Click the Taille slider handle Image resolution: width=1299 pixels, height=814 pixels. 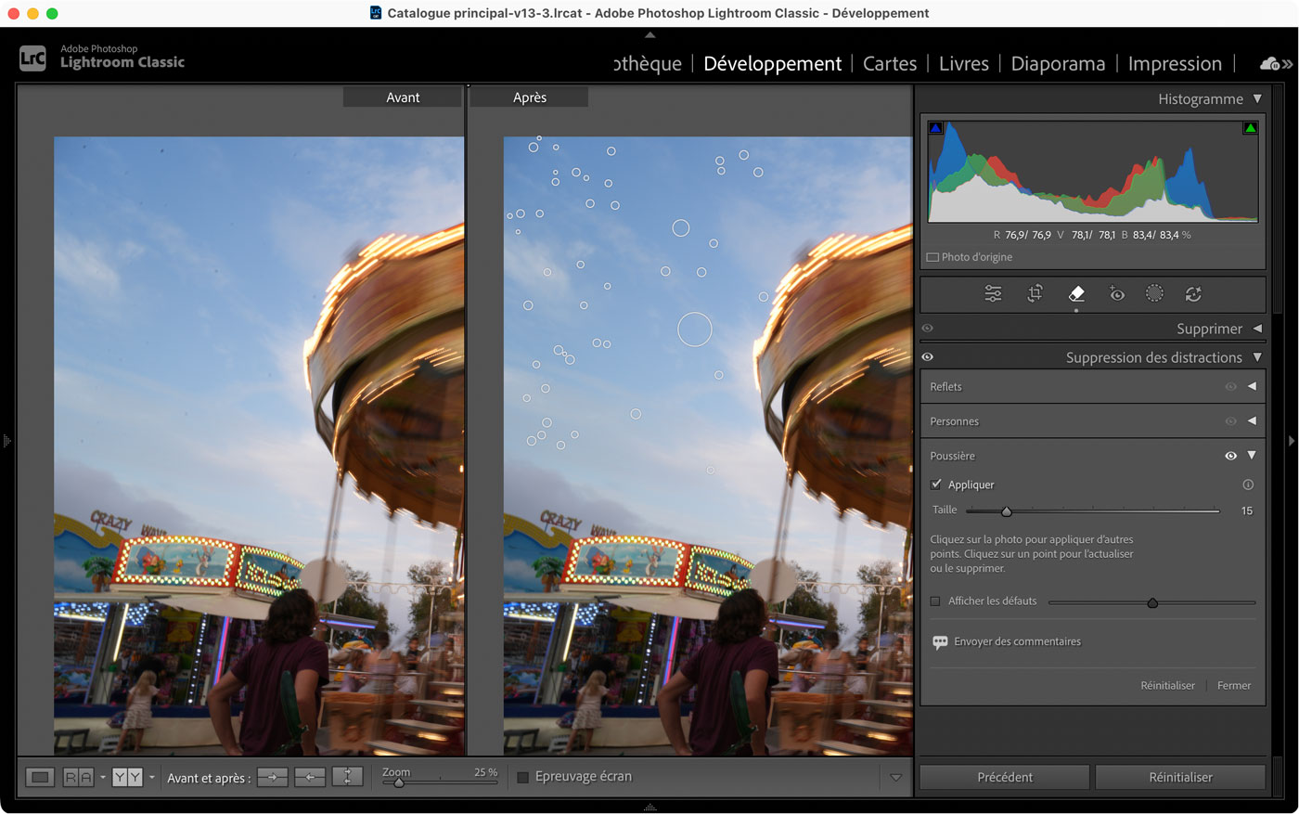[x=1007, y=511]
